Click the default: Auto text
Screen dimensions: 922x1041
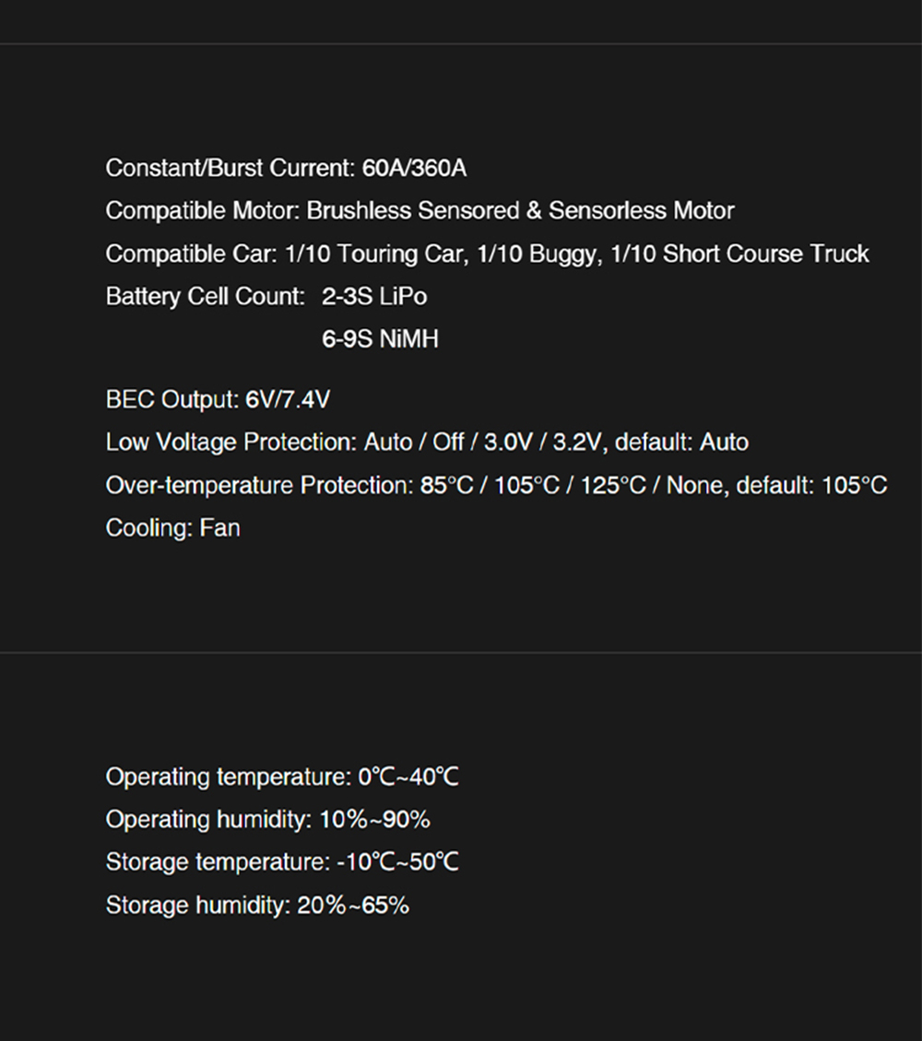tap(681, 443)
